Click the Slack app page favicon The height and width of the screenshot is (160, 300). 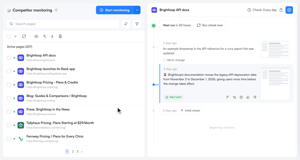pyautogui.click(x=21, y=71)
